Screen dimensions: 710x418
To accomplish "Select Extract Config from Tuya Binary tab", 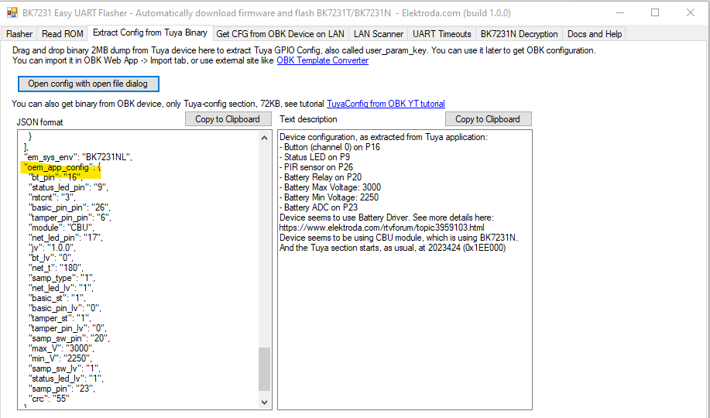I will 150,33.
